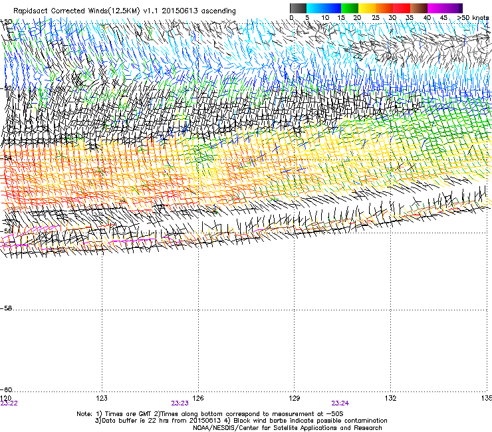Click the '15' legend scale number
Viewport: 492px width, 432px height.
click(341, 18)
